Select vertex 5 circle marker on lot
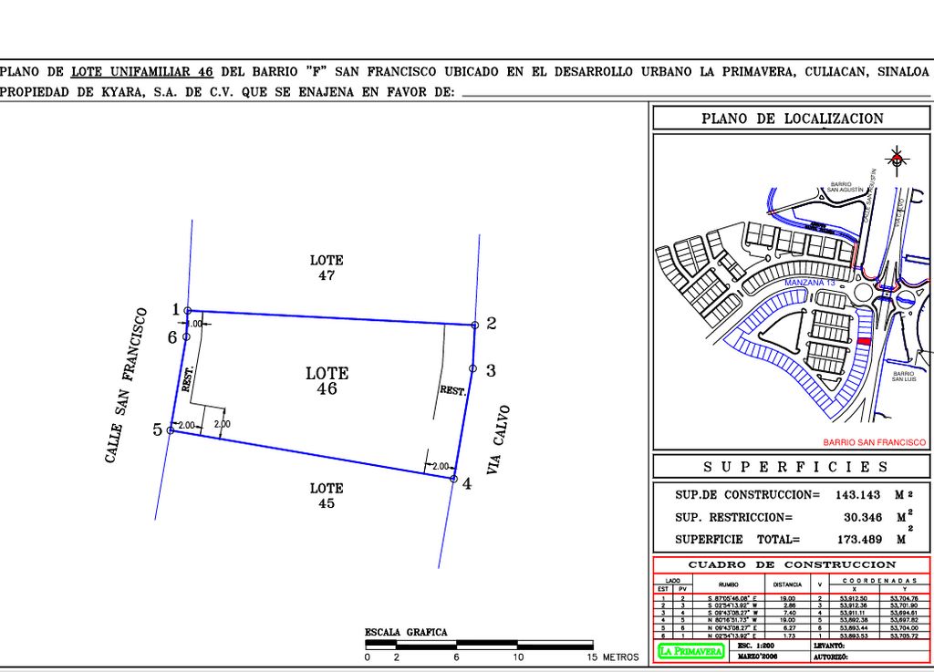Image resolution: width=934 pixels, height=672 pixels. [171, 429]
